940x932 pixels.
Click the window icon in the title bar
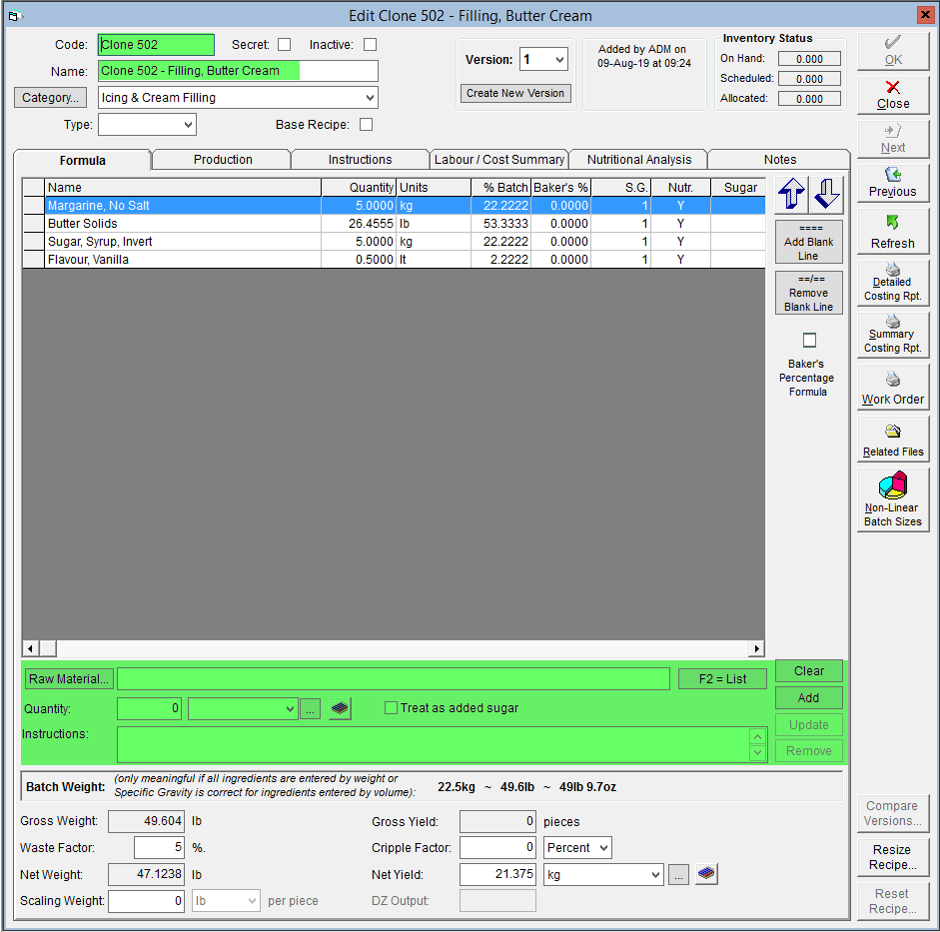click(14, 16)
